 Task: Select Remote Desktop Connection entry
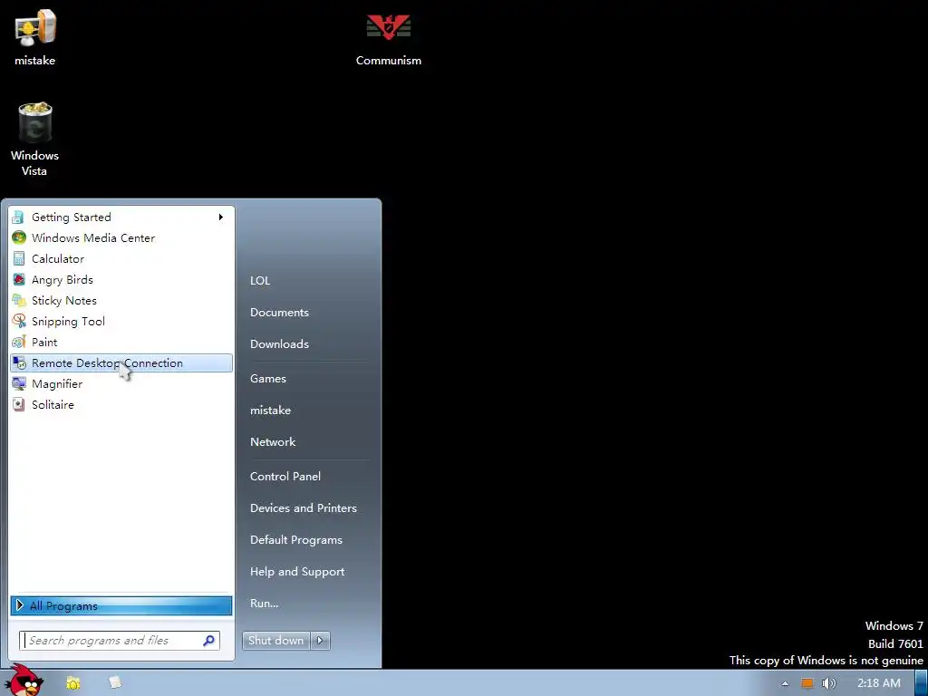coord(121,362)
